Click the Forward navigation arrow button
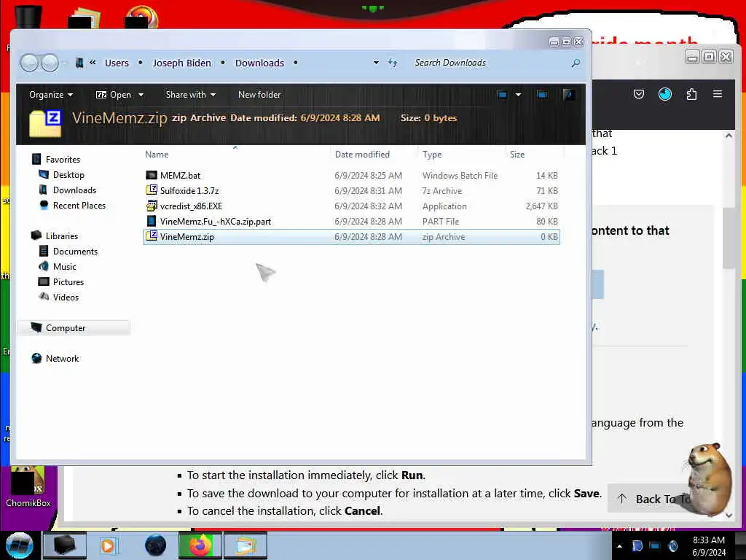The width and height of the screenshot is (746, 560). click(50, 63)
